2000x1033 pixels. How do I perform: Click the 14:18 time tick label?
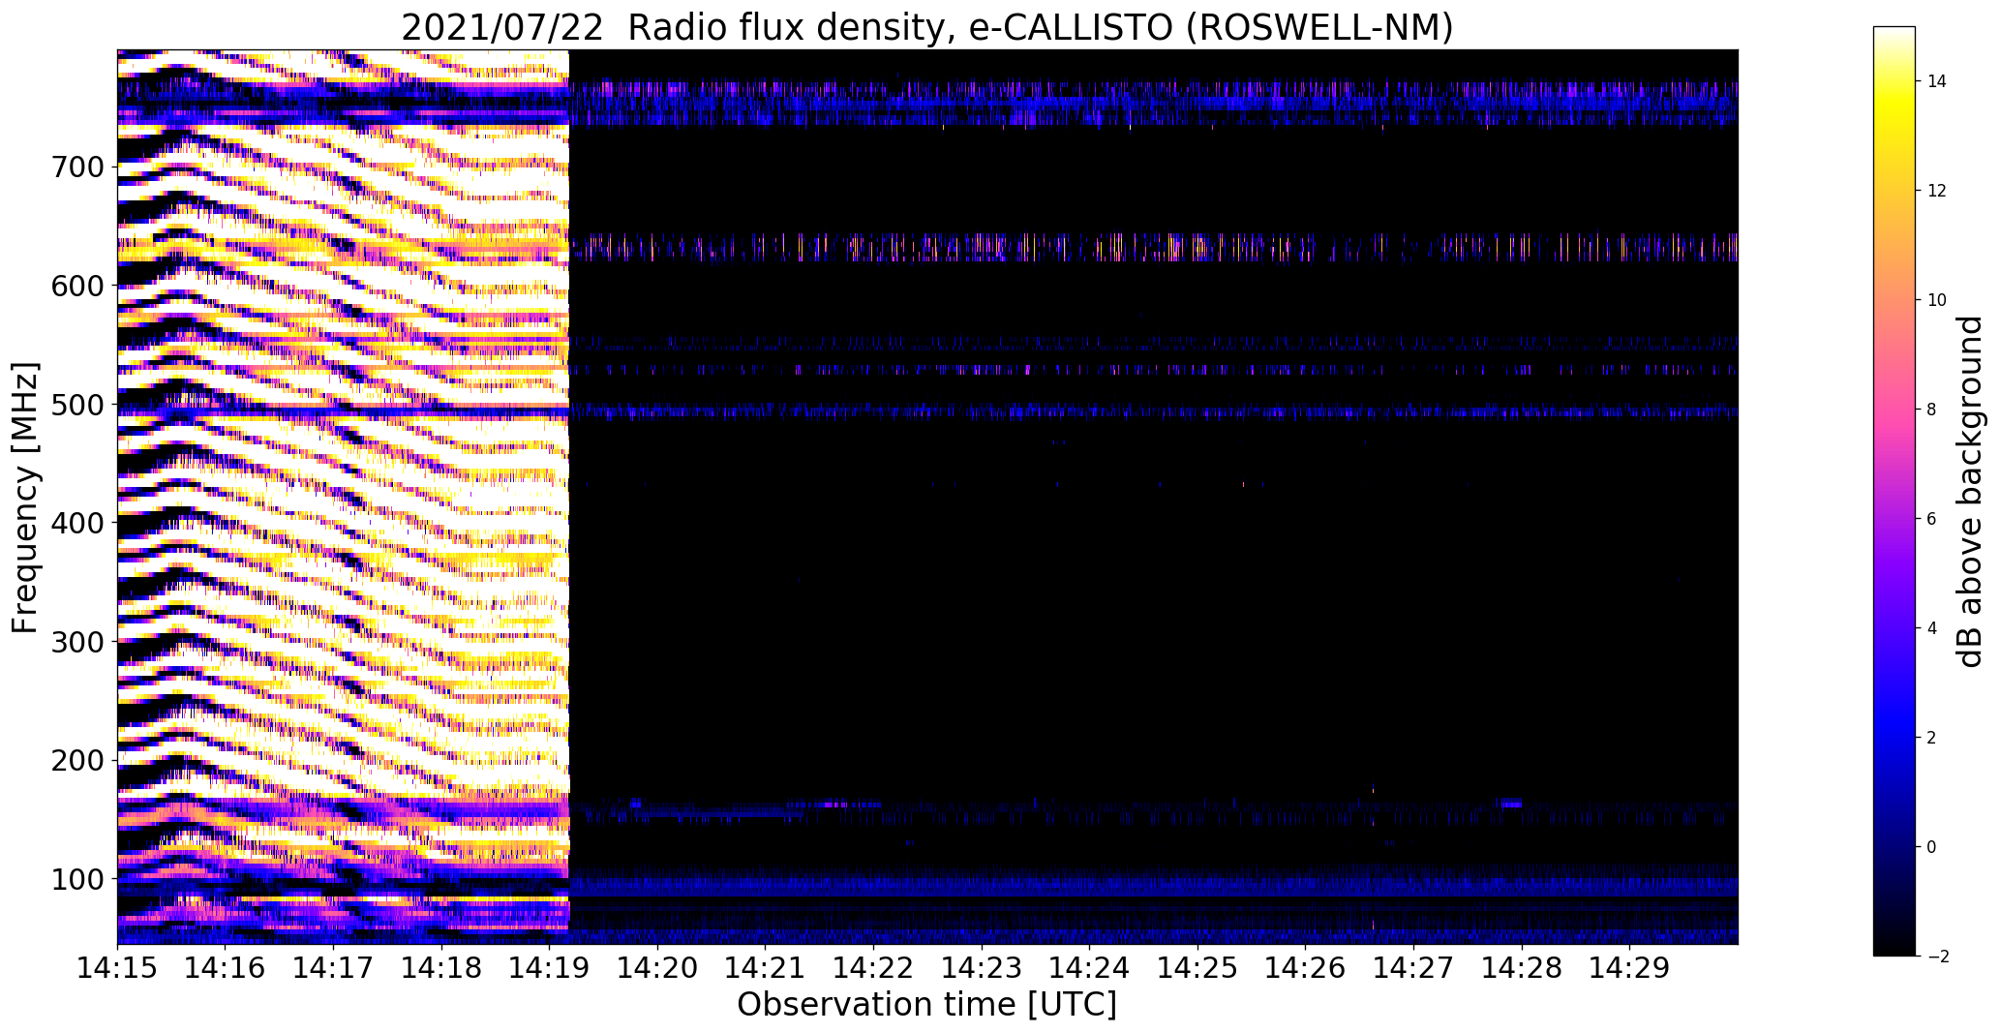click(441, 967)
